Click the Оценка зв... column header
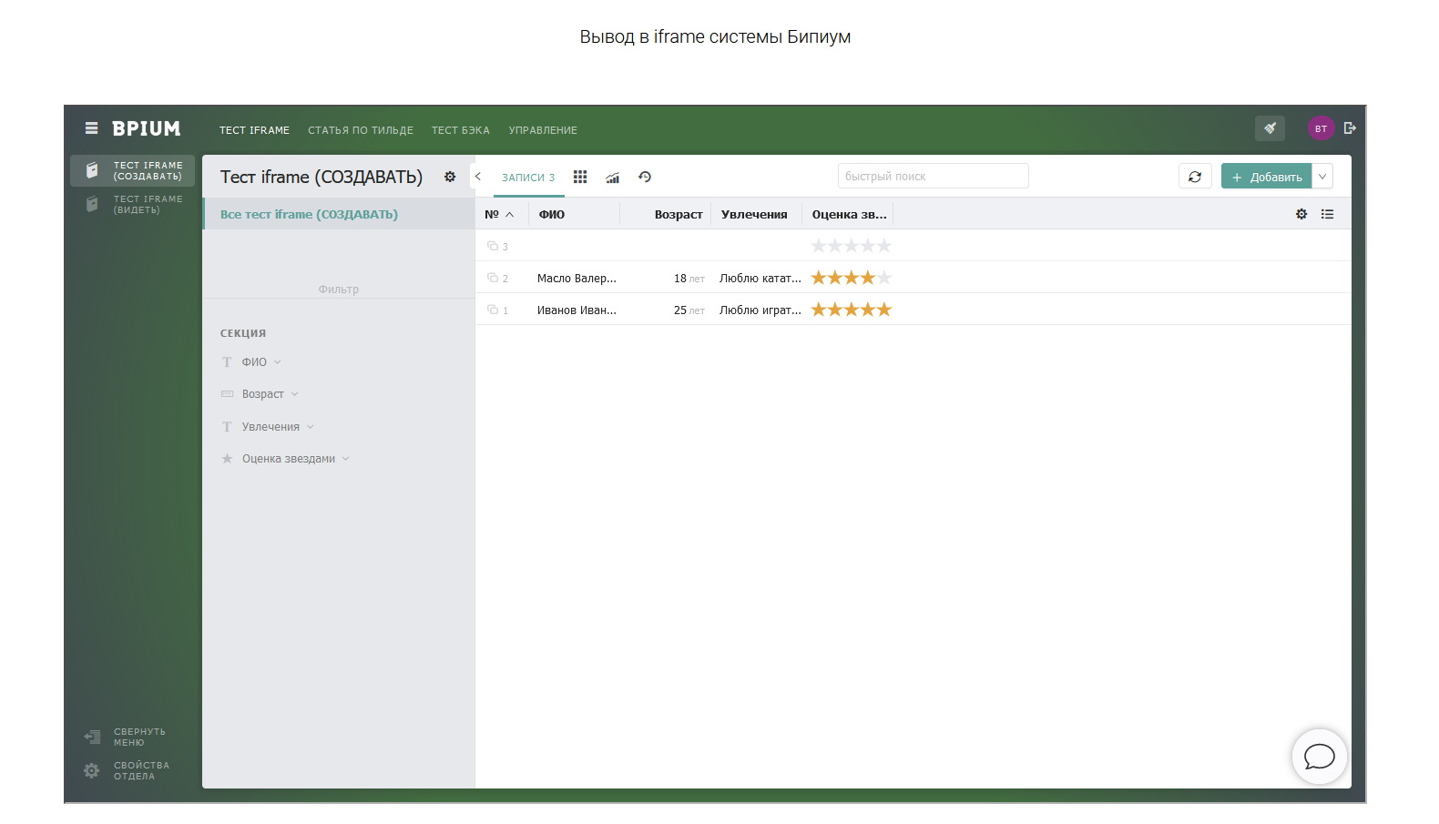 850,214
